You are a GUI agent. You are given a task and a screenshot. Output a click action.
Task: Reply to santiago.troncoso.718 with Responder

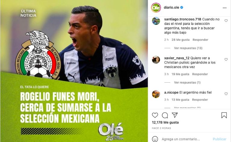click(x=200, y=40)
